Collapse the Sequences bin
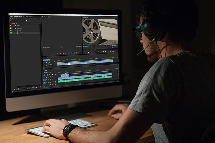Screen dimensions: 215x143 pos(13,28)
